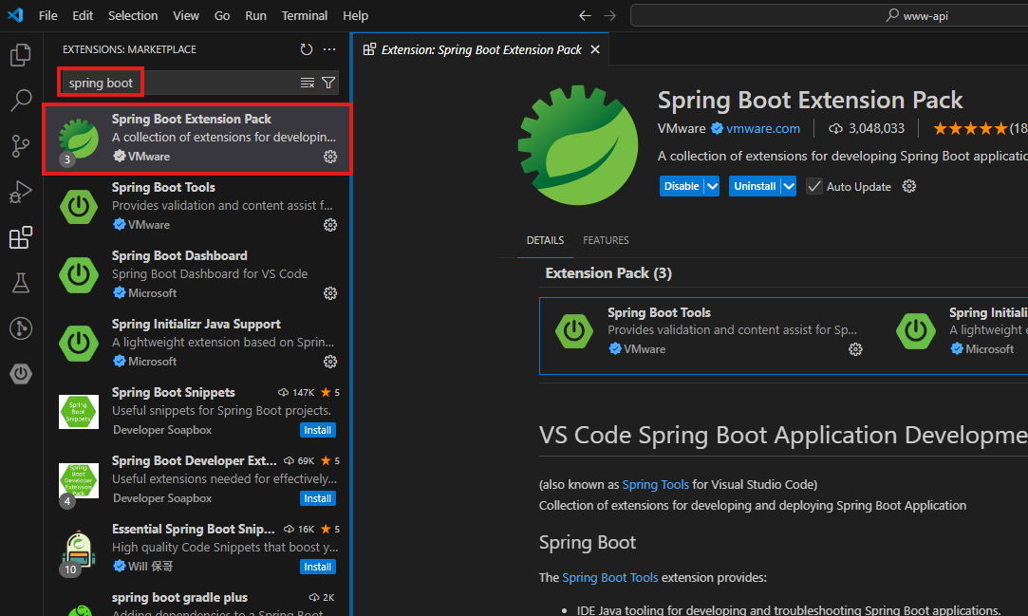Switch to the FEATURES tab
1028x616 pixels.
tap(606, 240)
